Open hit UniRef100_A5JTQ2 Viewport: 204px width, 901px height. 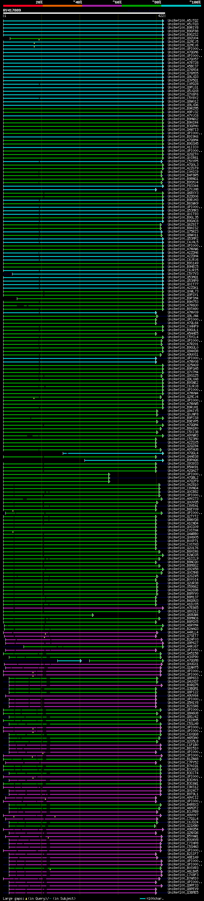183,21
